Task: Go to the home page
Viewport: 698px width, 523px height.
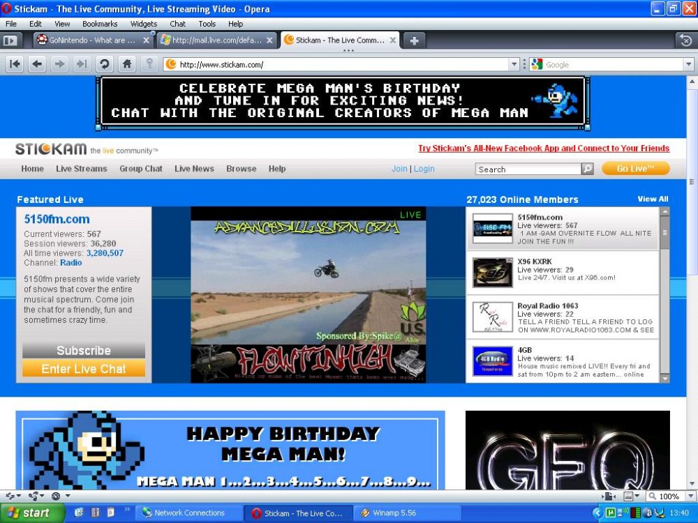Action: (127, 64)
